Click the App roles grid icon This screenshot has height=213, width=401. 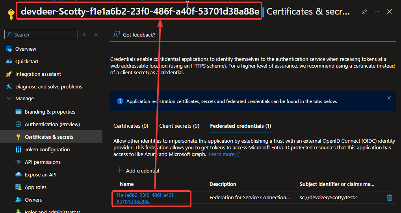(x=19, y=187)
